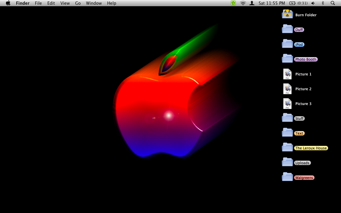Click the yellow The Leroux House label
Image resolution: width=341 pixels, height=213 pixels.
(x=311, y=148)
